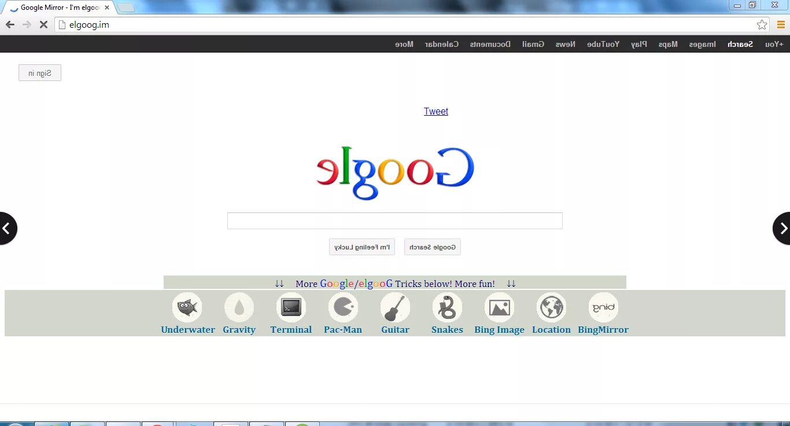This screenshot has height=426, width=790.
Task: Open a new browser tab
Action: click(125, 8)
